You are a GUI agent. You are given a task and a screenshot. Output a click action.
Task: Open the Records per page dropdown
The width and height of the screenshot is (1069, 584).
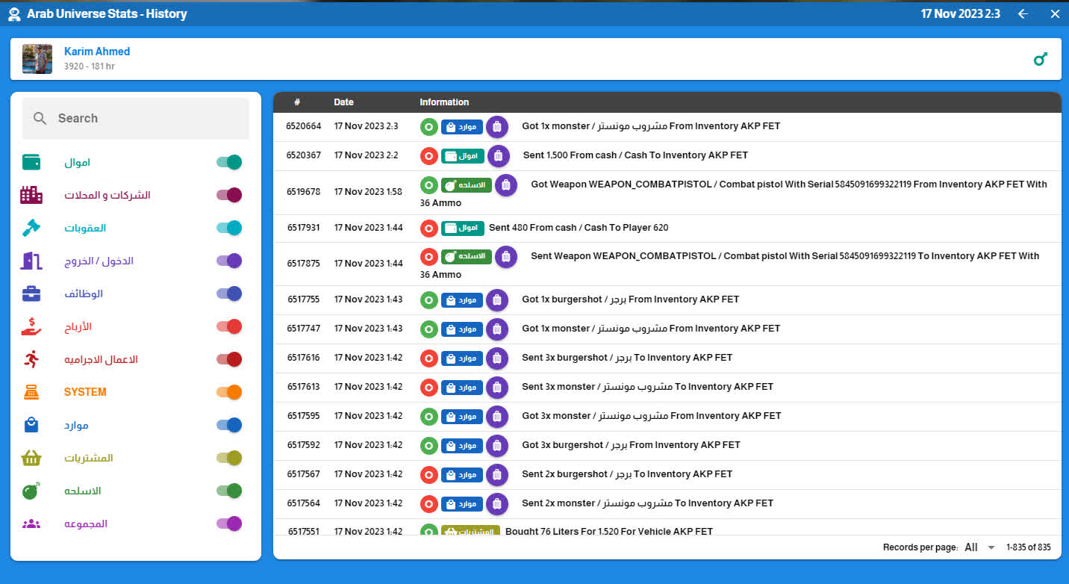(979, 547)
